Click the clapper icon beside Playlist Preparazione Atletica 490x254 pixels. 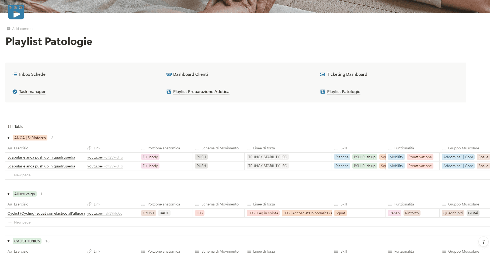click(x=169, y=91)
